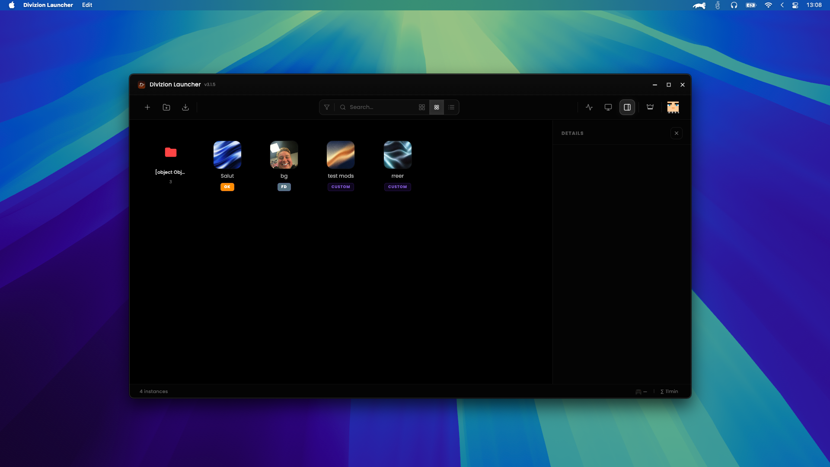Click the battery icon in menu bar

click(x=751, y=5)
